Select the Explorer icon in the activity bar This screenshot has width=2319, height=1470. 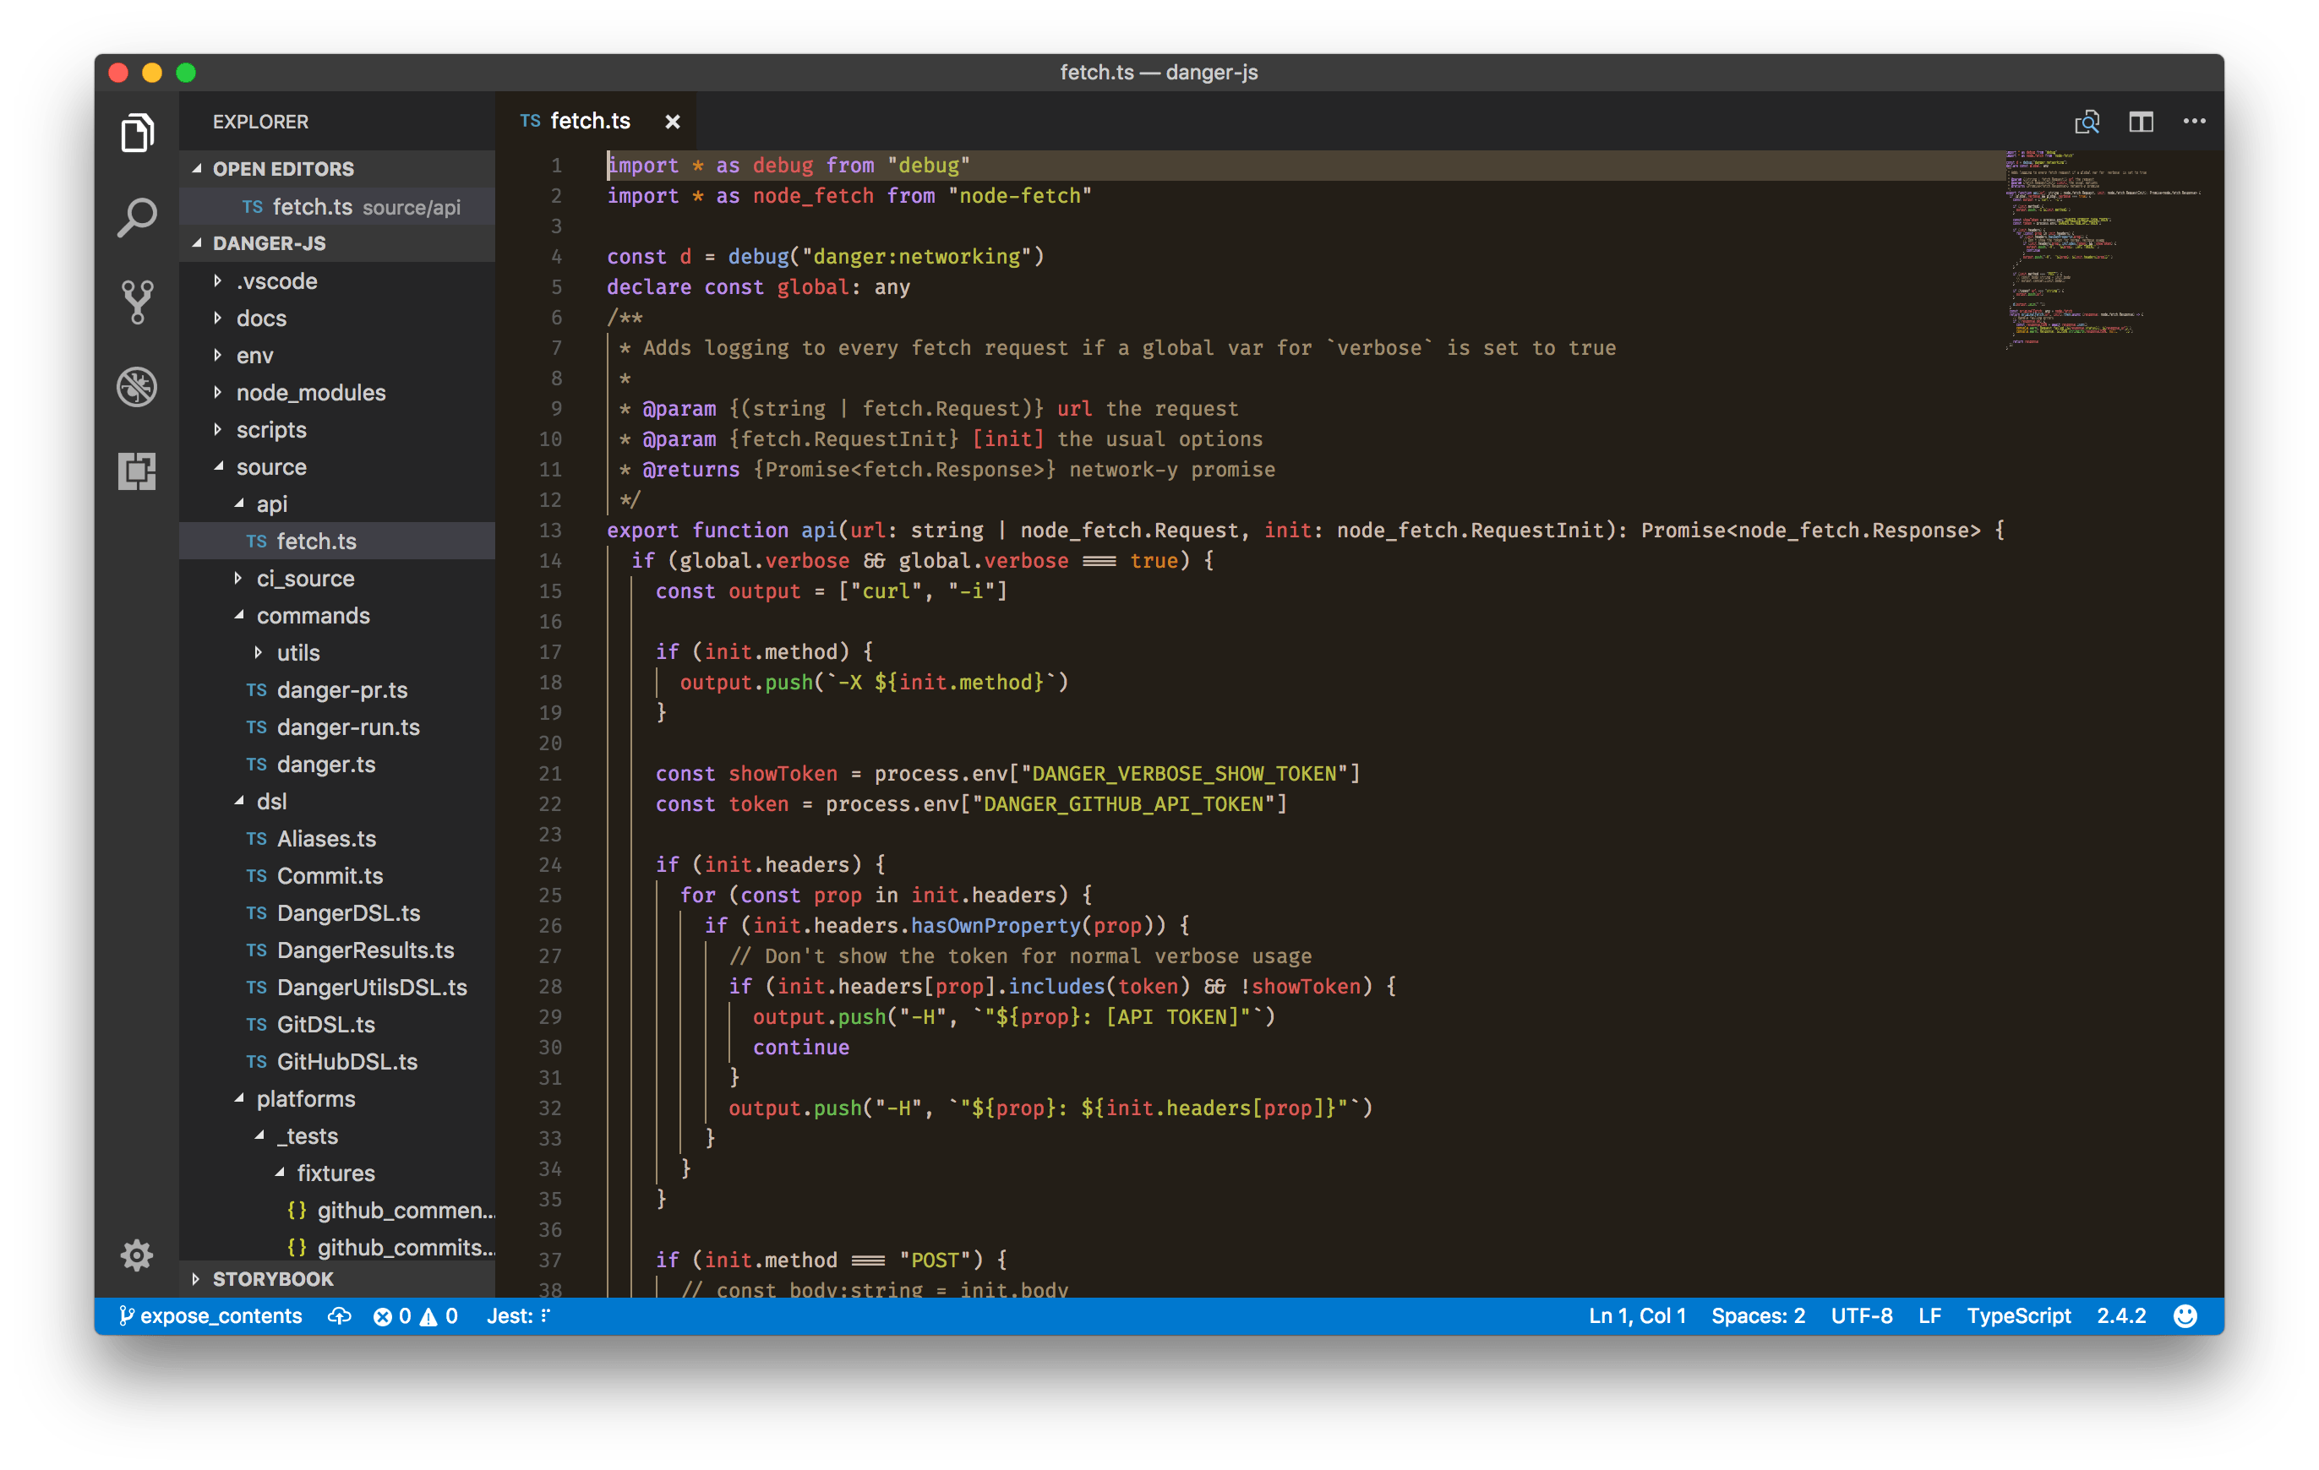coord(137,133)
